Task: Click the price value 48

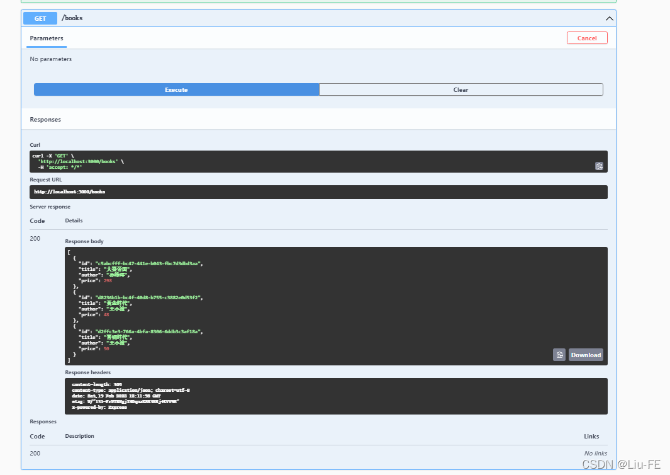Action: (106, 314)
